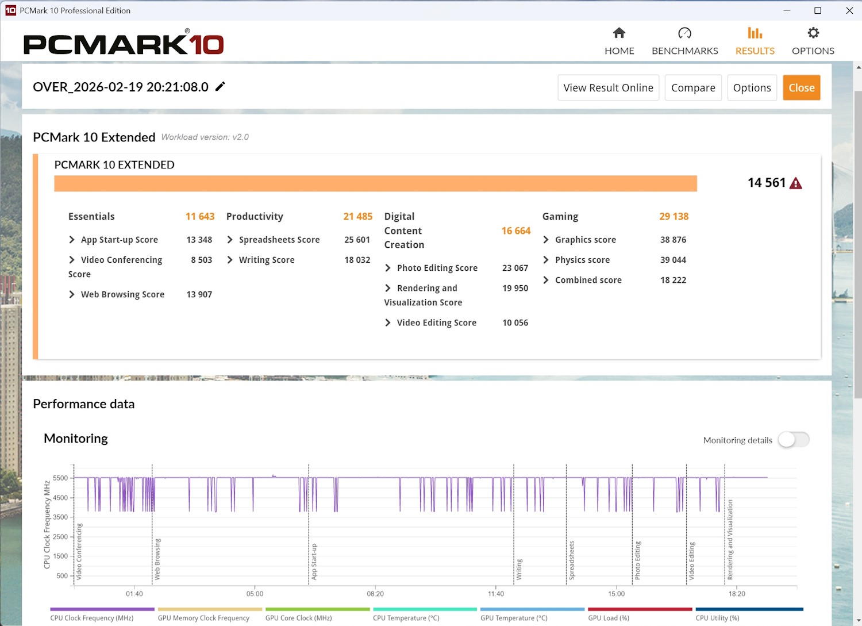862x626 pixels.
Task: Click the PCMark 10 title bar app icon
Action: [x=10, y=10]
